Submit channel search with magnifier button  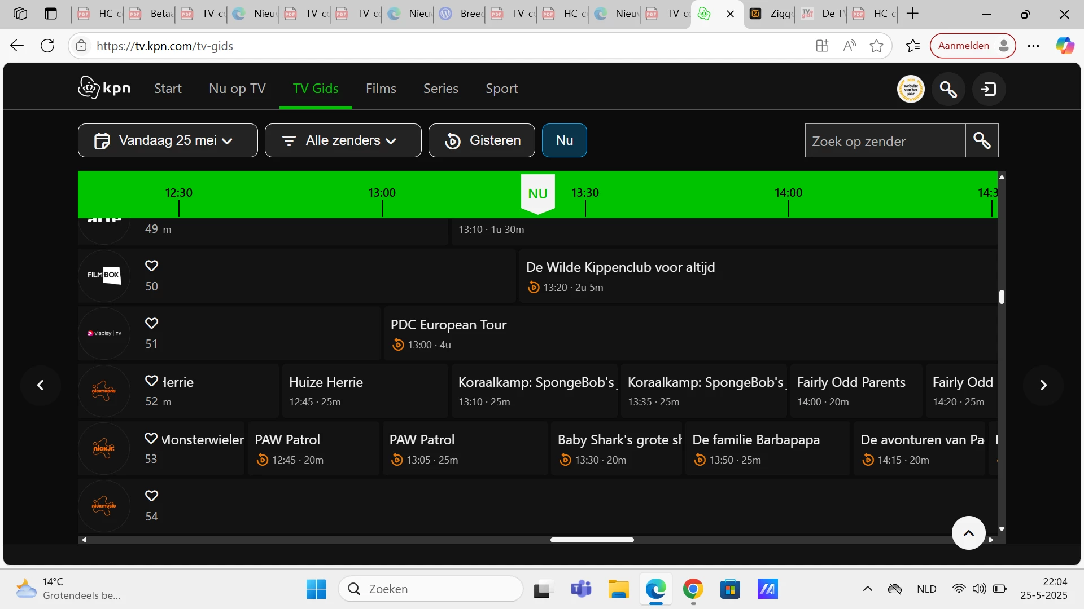tap(982, 140)
